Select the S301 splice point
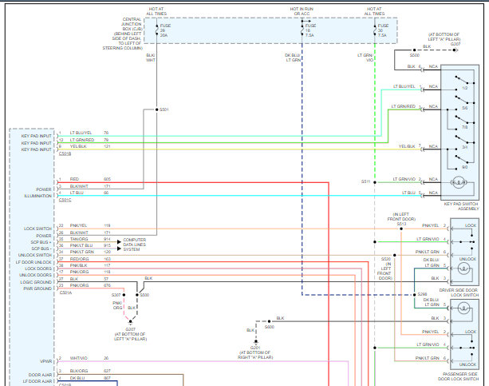489x386 pixels. (157, 109)
